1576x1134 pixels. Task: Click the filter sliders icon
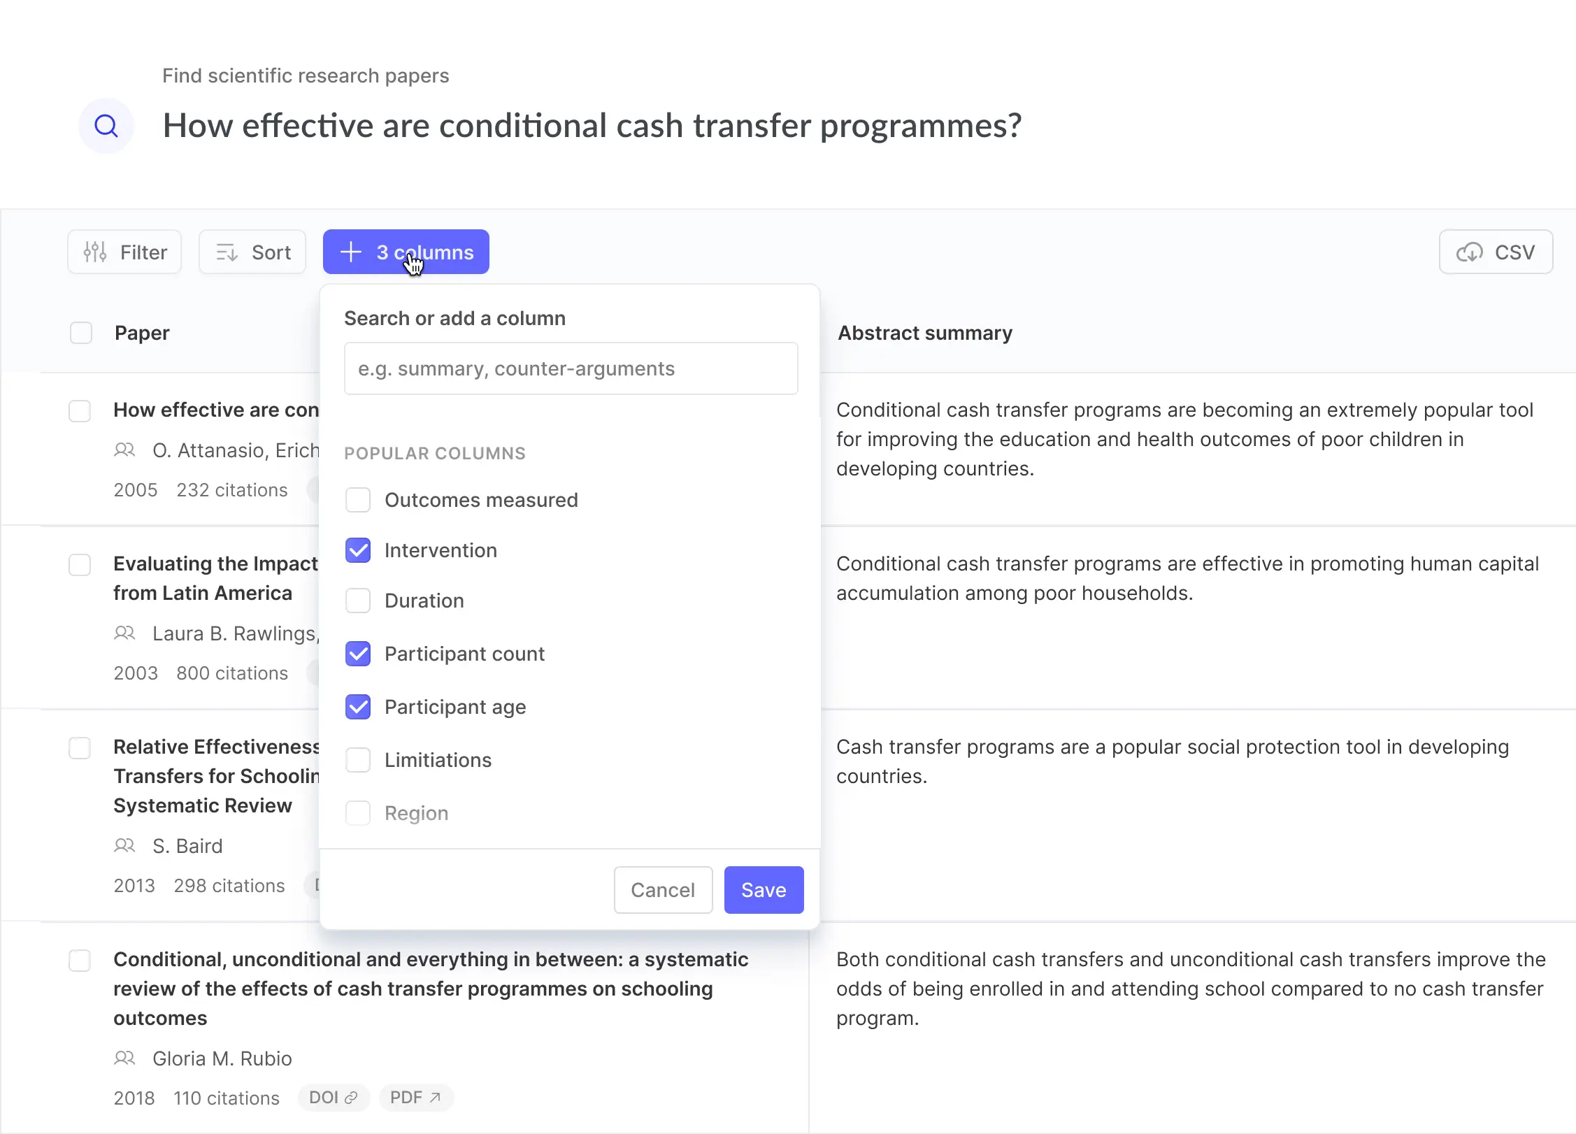94,252
